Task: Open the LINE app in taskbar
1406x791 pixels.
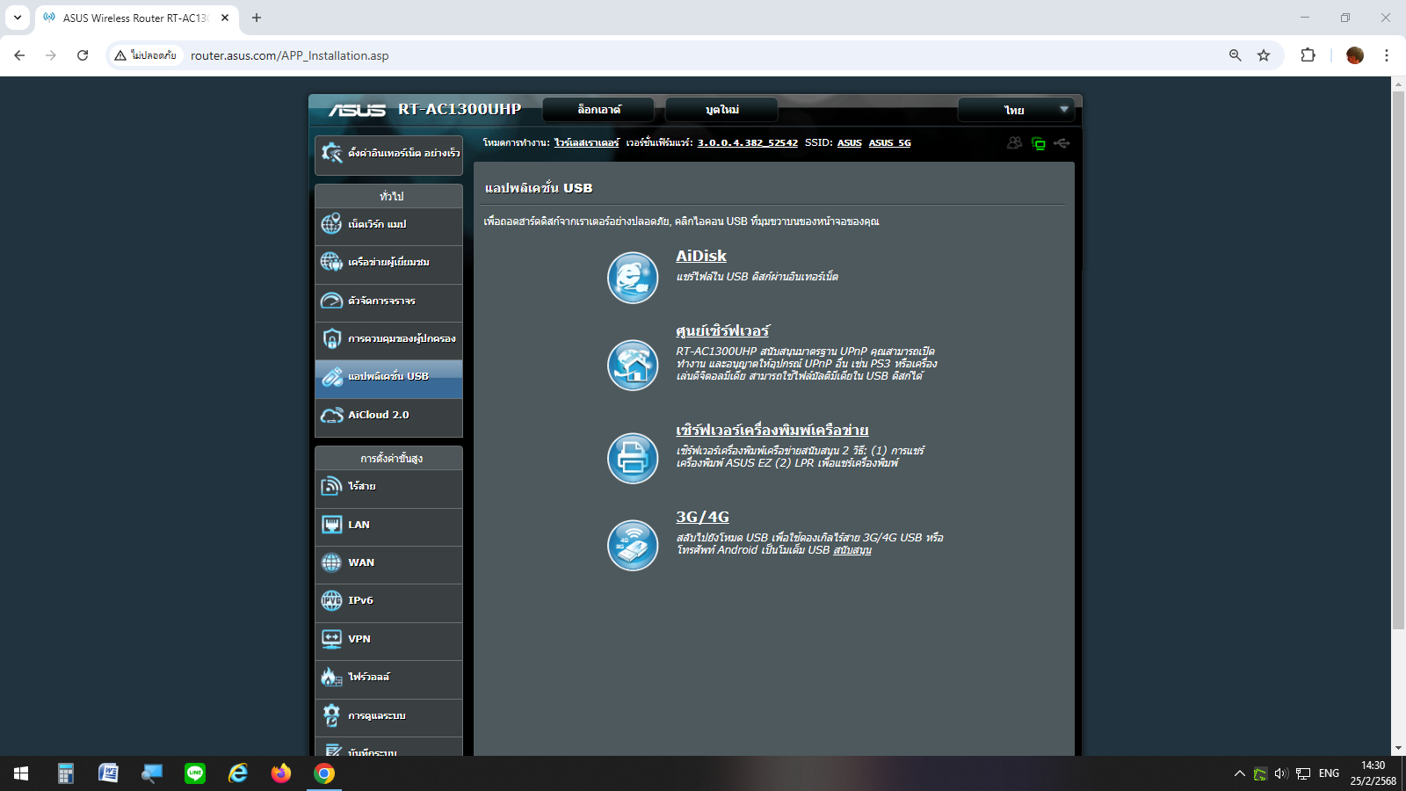Action: click(x=195, y=773)
